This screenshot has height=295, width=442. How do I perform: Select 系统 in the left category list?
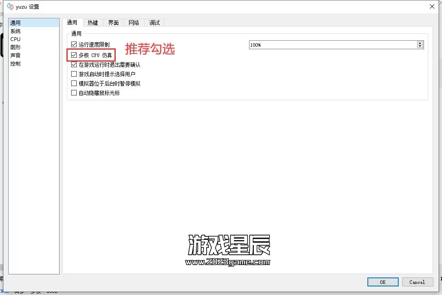pos(15,31)
